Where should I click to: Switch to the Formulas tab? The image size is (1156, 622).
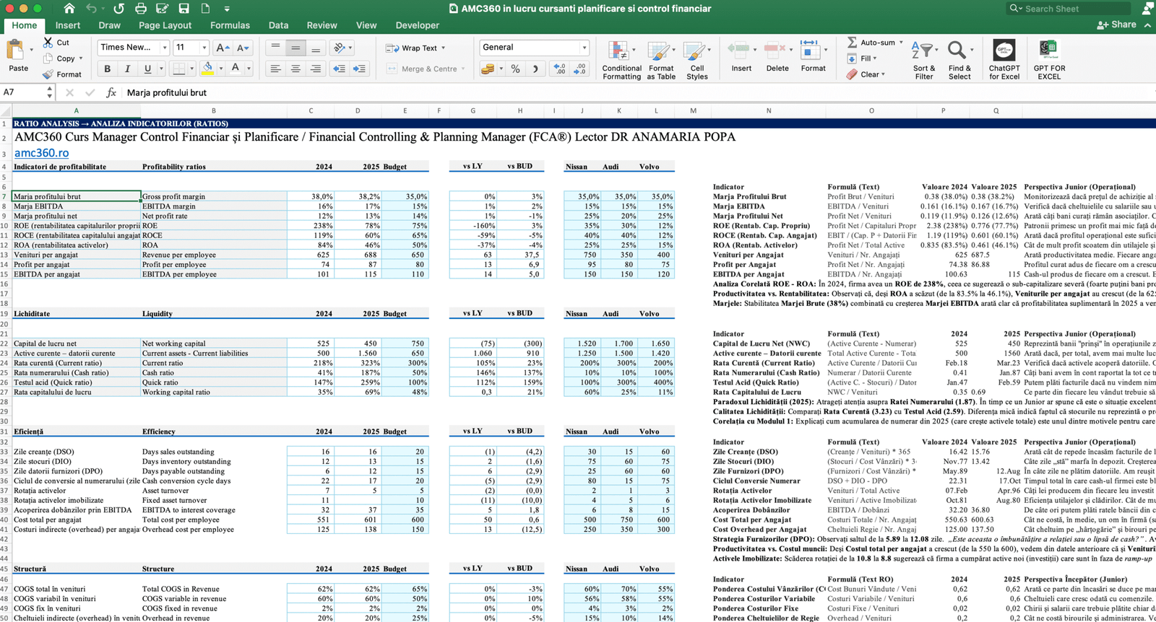[230, 25]
